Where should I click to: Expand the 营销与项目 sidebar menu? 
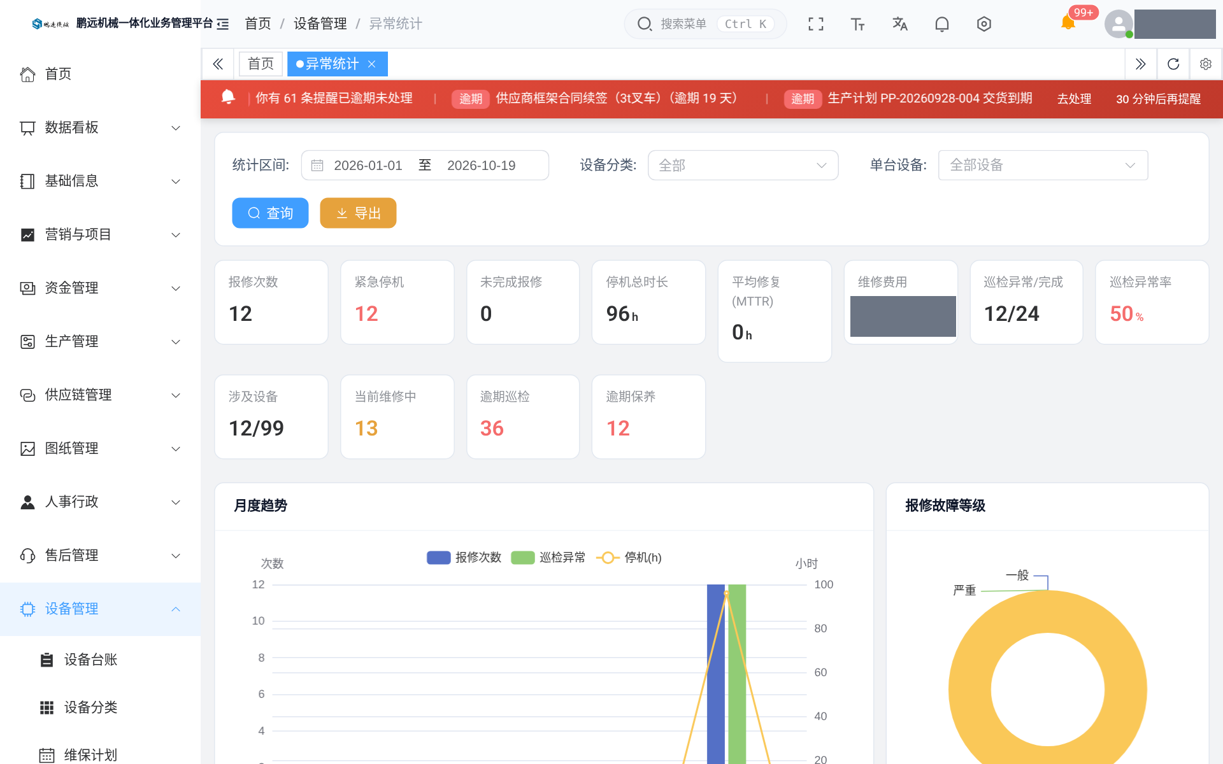[100, 234]
